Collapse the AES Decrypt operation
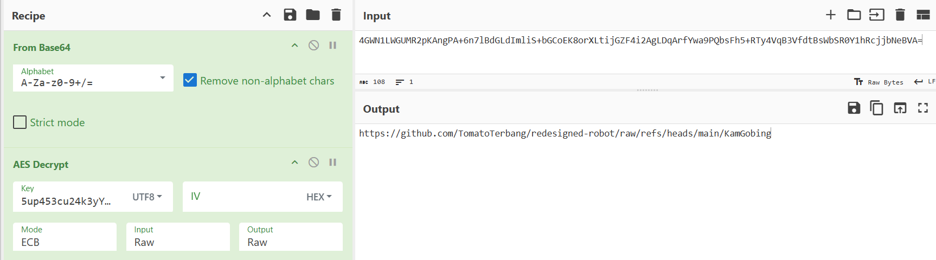The image size is (936, 260). 294,162
